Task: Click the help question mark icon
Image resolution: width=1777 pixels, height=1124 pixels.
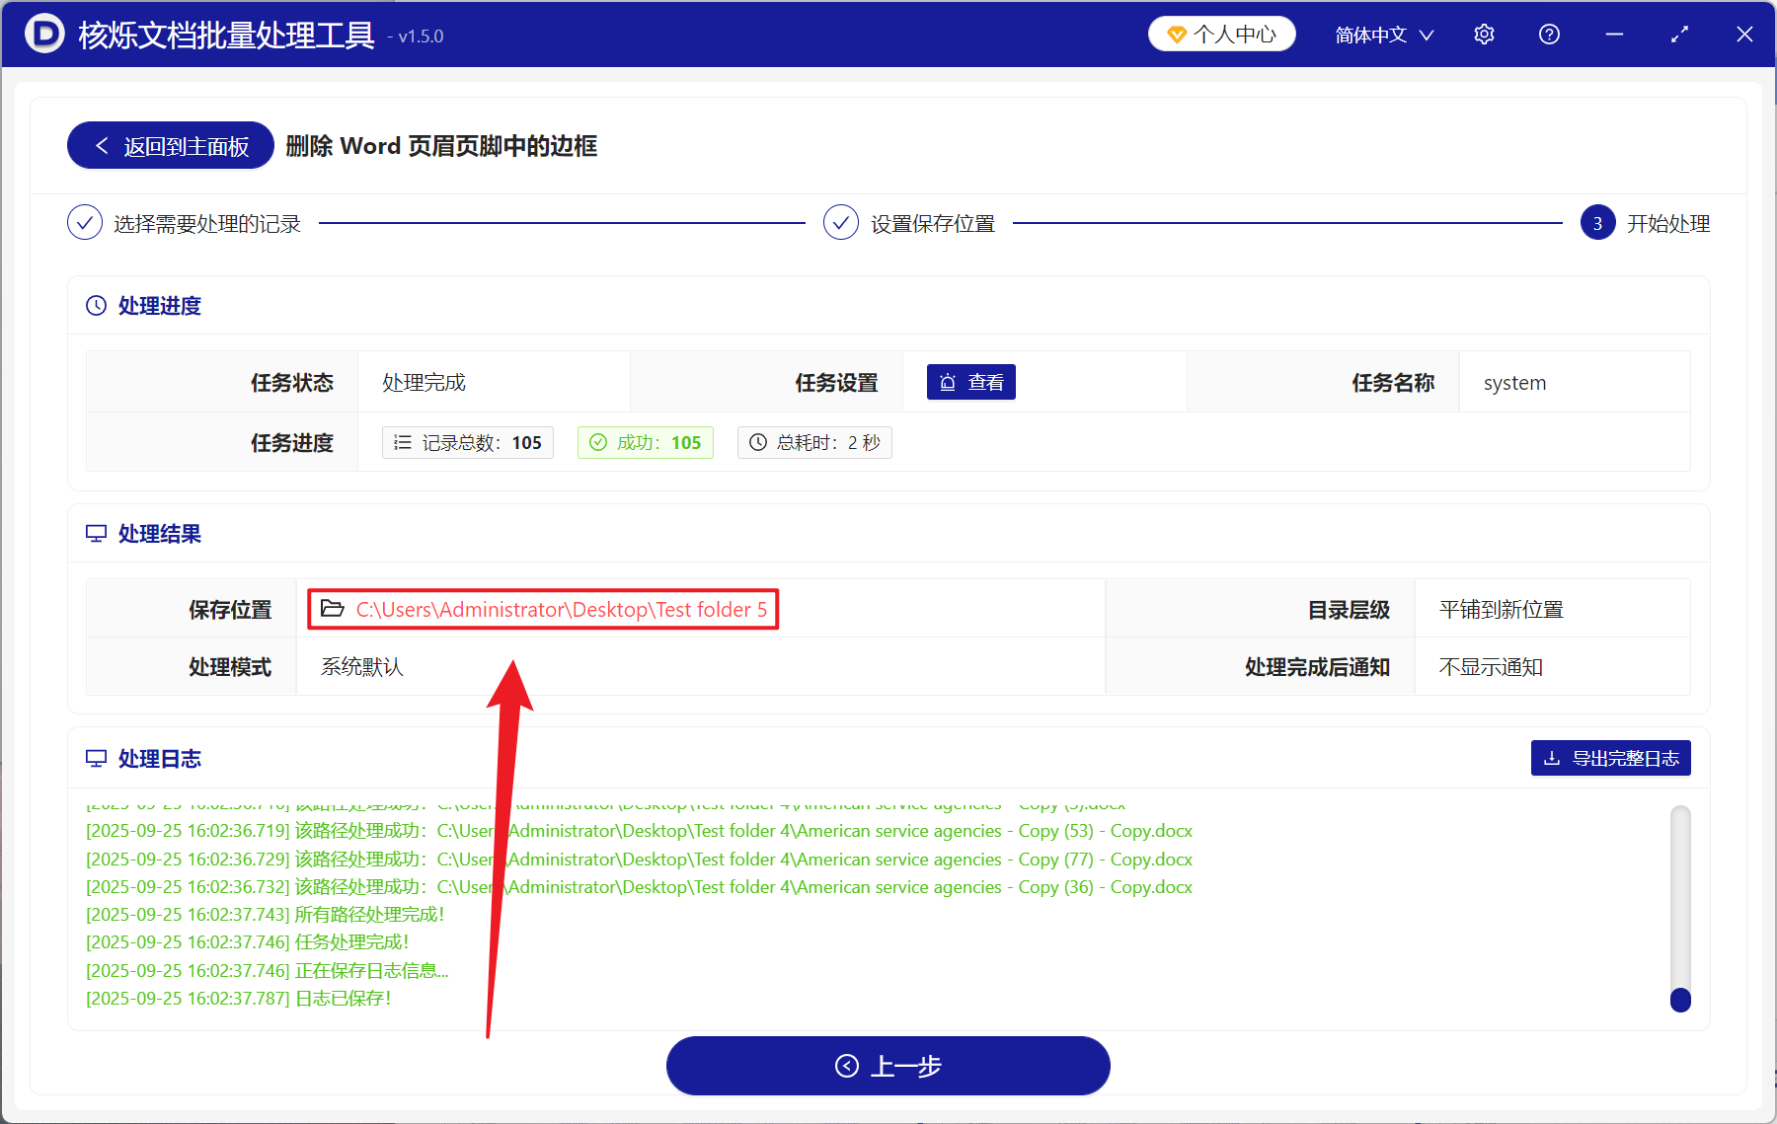Action: click(x=1548, y=33)
